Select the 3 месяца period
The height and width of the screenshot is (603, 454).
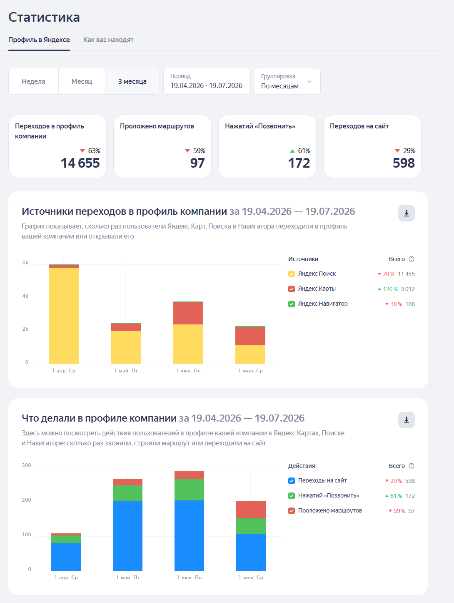pyautogui.click(x=132, y=81)
